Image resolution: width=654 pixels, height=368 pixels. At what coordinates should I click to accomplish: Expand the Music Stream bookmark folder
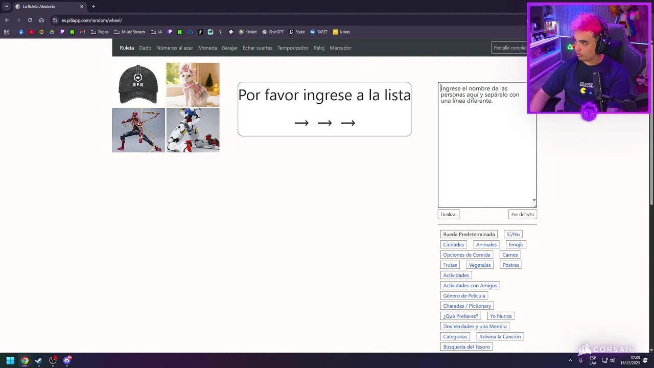[x=130, y=32]
